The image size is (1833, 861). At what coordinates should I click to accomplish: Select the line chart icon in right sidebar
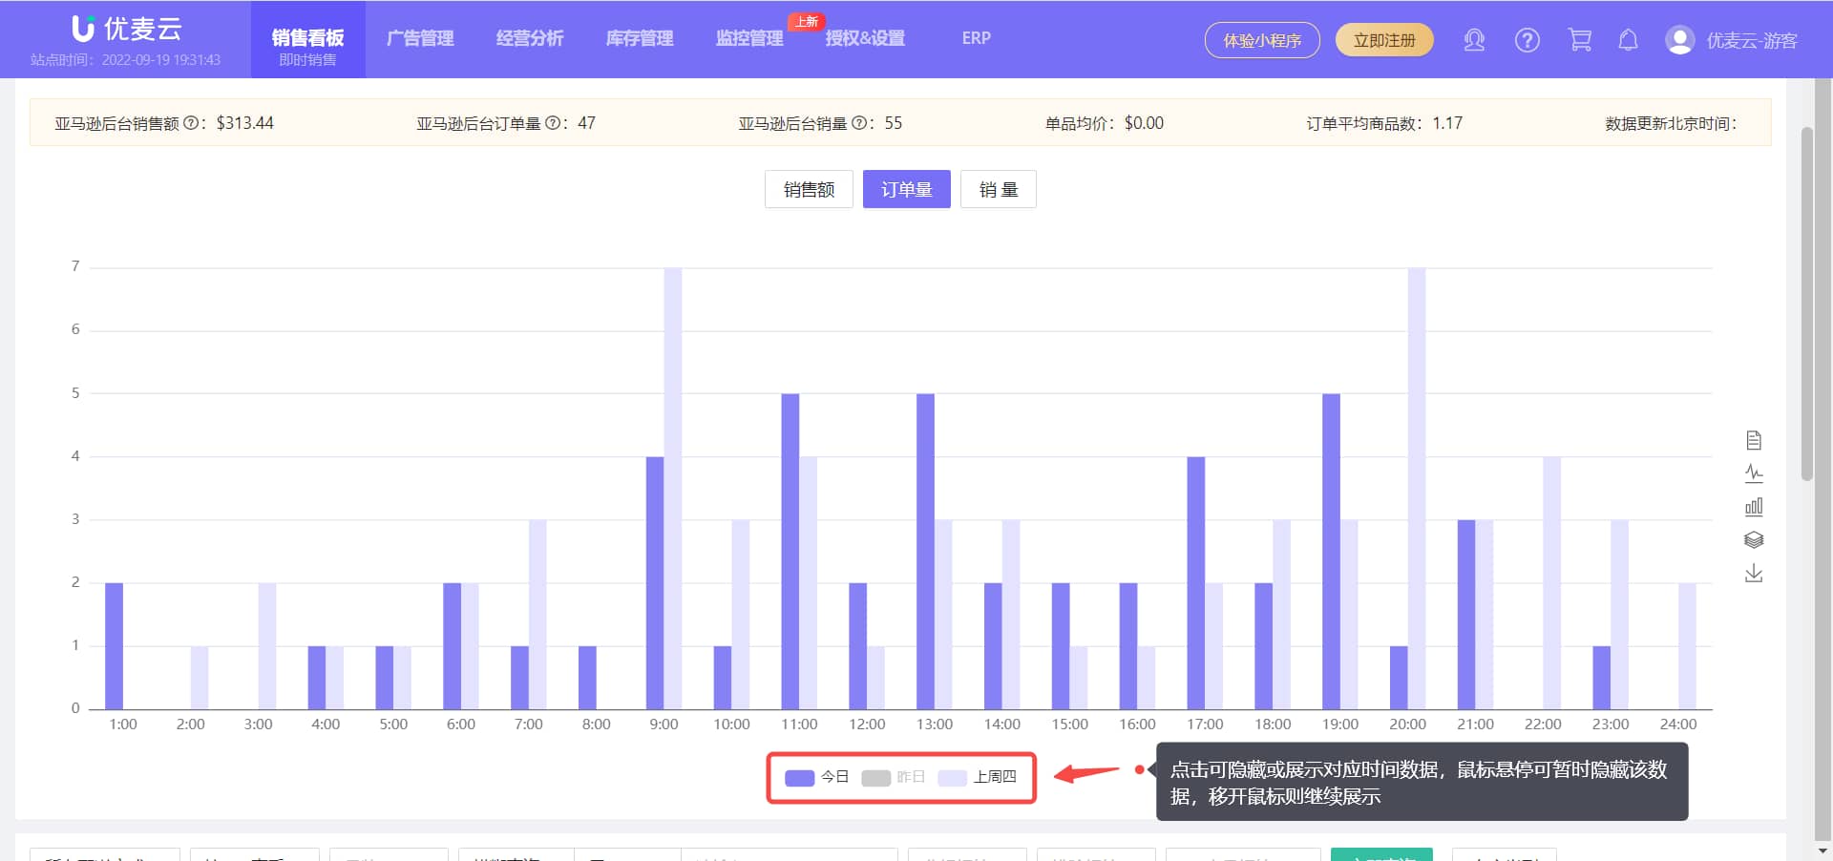tap(1754, 472)
